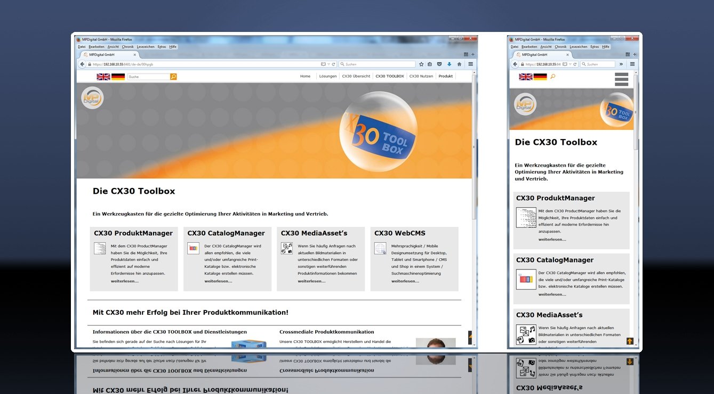
Task: Toggle reader view in the wide window's URL bar
Action: (323, 64)
